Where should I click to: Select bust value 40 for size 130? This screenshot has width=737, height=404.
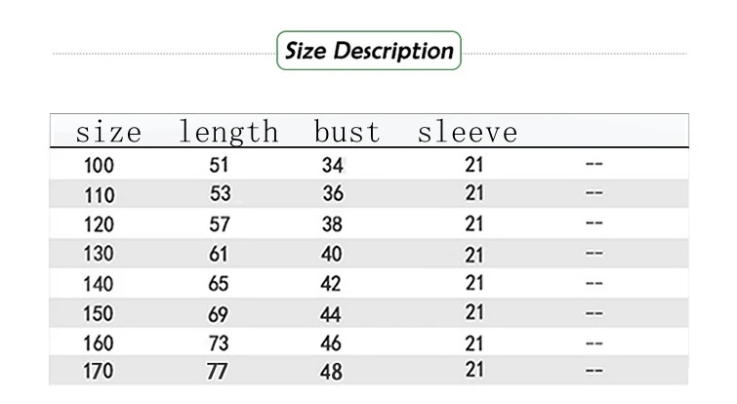tap(333, 254)
